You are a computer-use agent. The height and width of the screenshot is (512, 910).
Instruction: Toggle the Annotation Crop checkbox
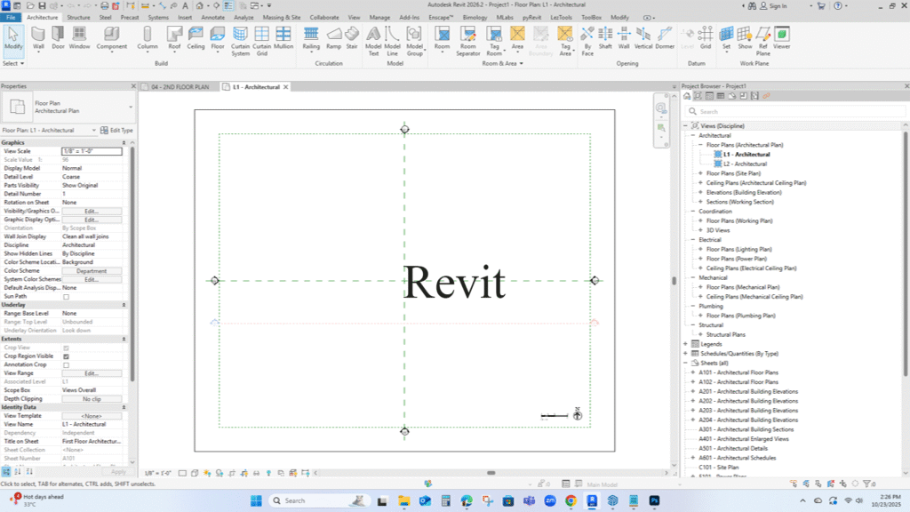[66, 365]
